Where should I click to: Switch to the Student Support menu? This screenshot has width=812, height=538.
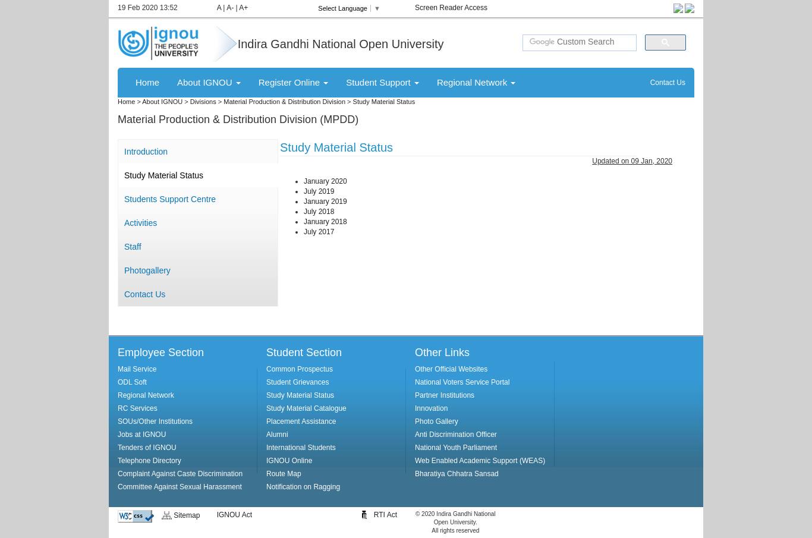[x=382, y=82]
